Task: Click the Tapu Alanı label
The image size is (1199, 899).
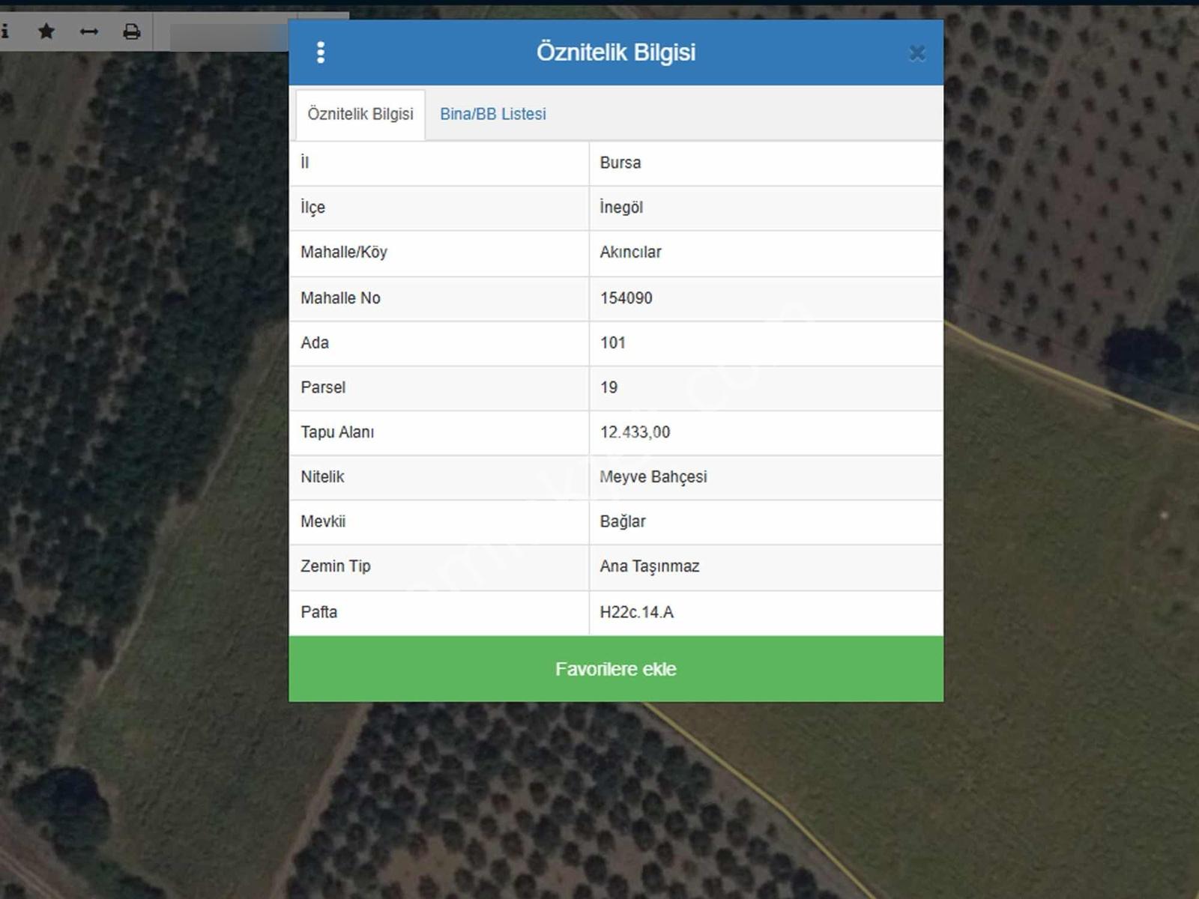Action: pyautogui.click(x=337, y=432)
